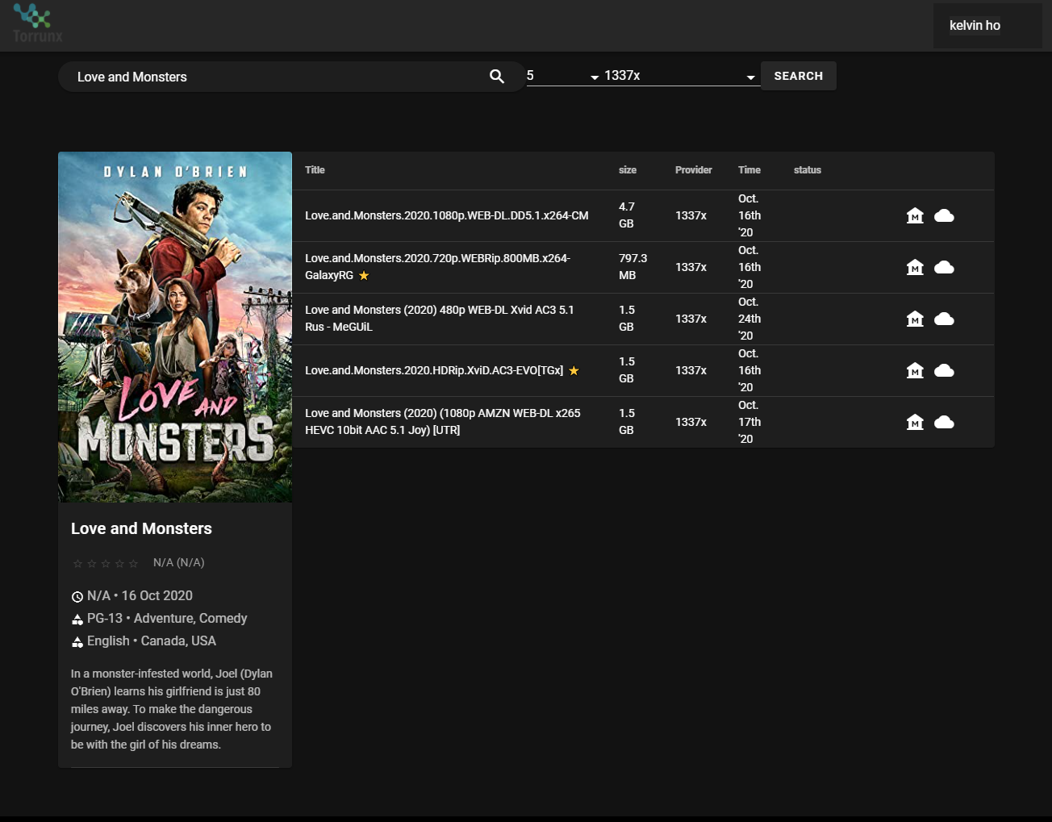Open the kelvin ho user menu
1052x822 pixels.
click(x=987, y=26)
